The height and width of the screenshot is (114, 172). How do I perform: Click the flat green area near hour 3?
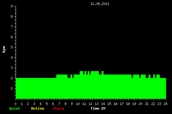click(x=34, y=88)
